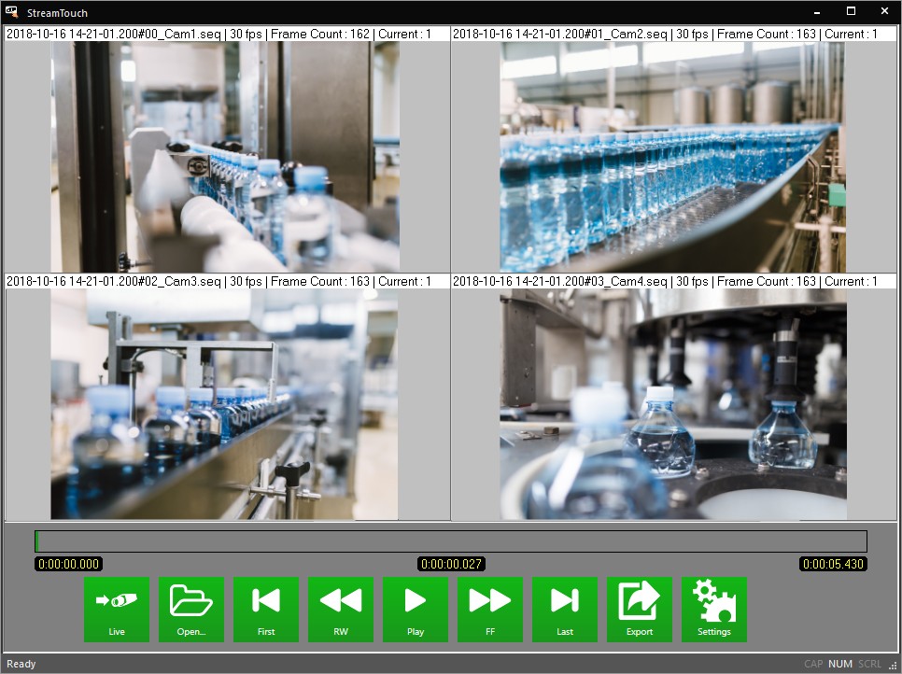Fast forward the sequence with FF
This screenshot has width=902, height=674.
(x=489, y=609)
